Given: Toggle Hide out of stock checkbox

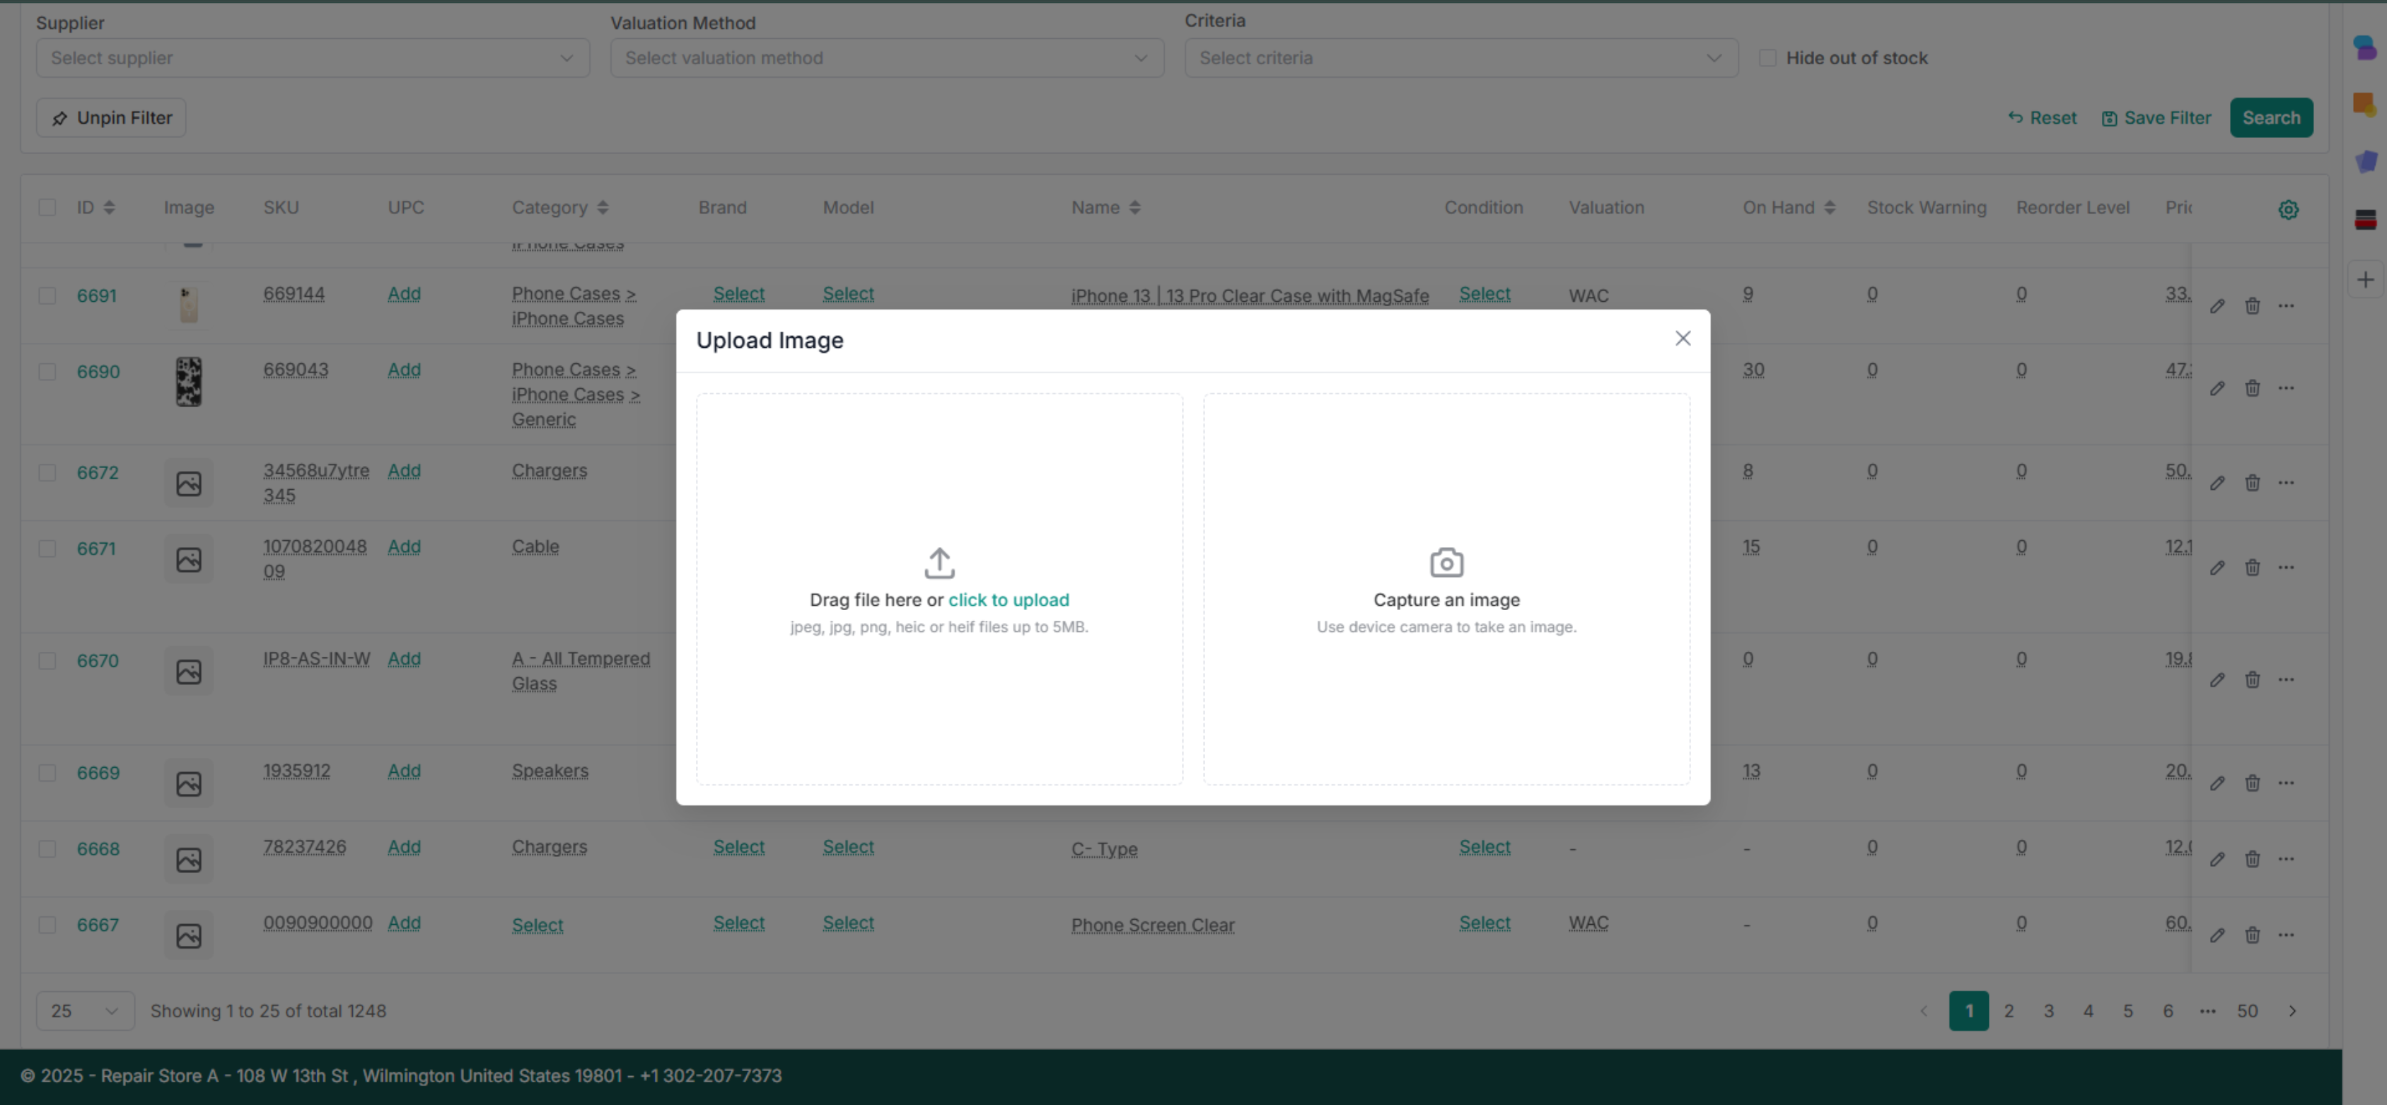Looking at the screenshot, I should tap(1767, 59).
